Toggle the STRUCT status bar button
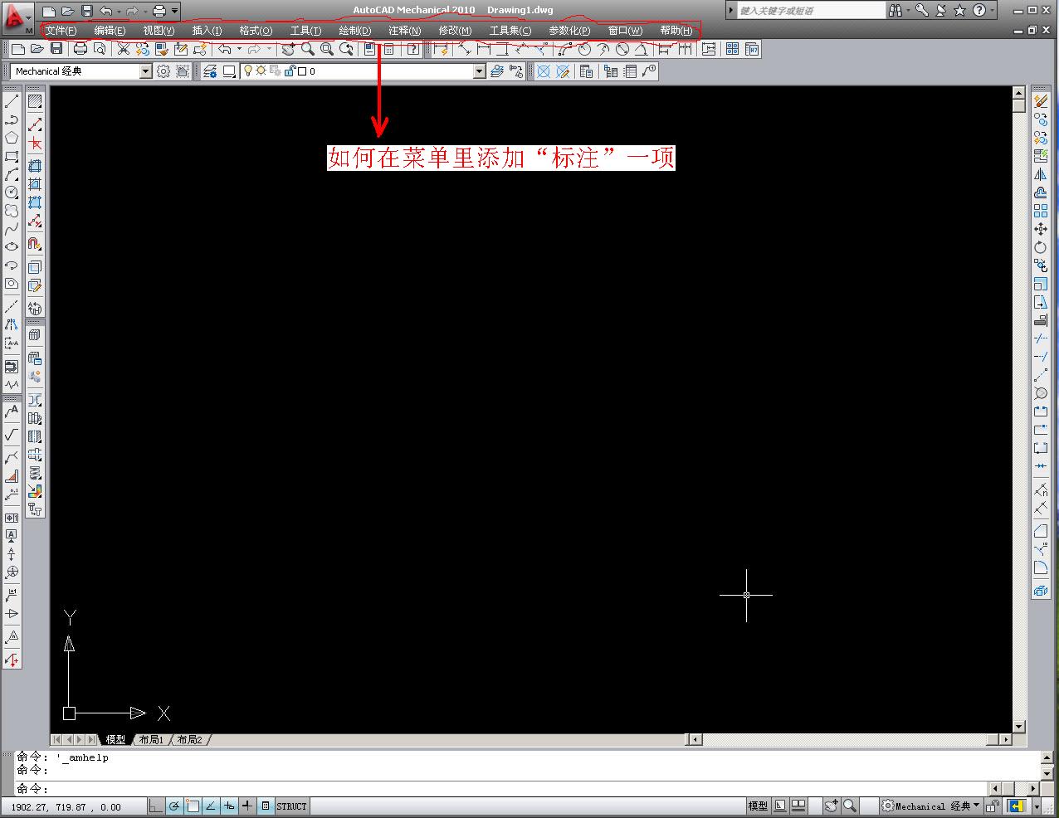This screenshot has width=1059, height=818. [x=291, y=806]
